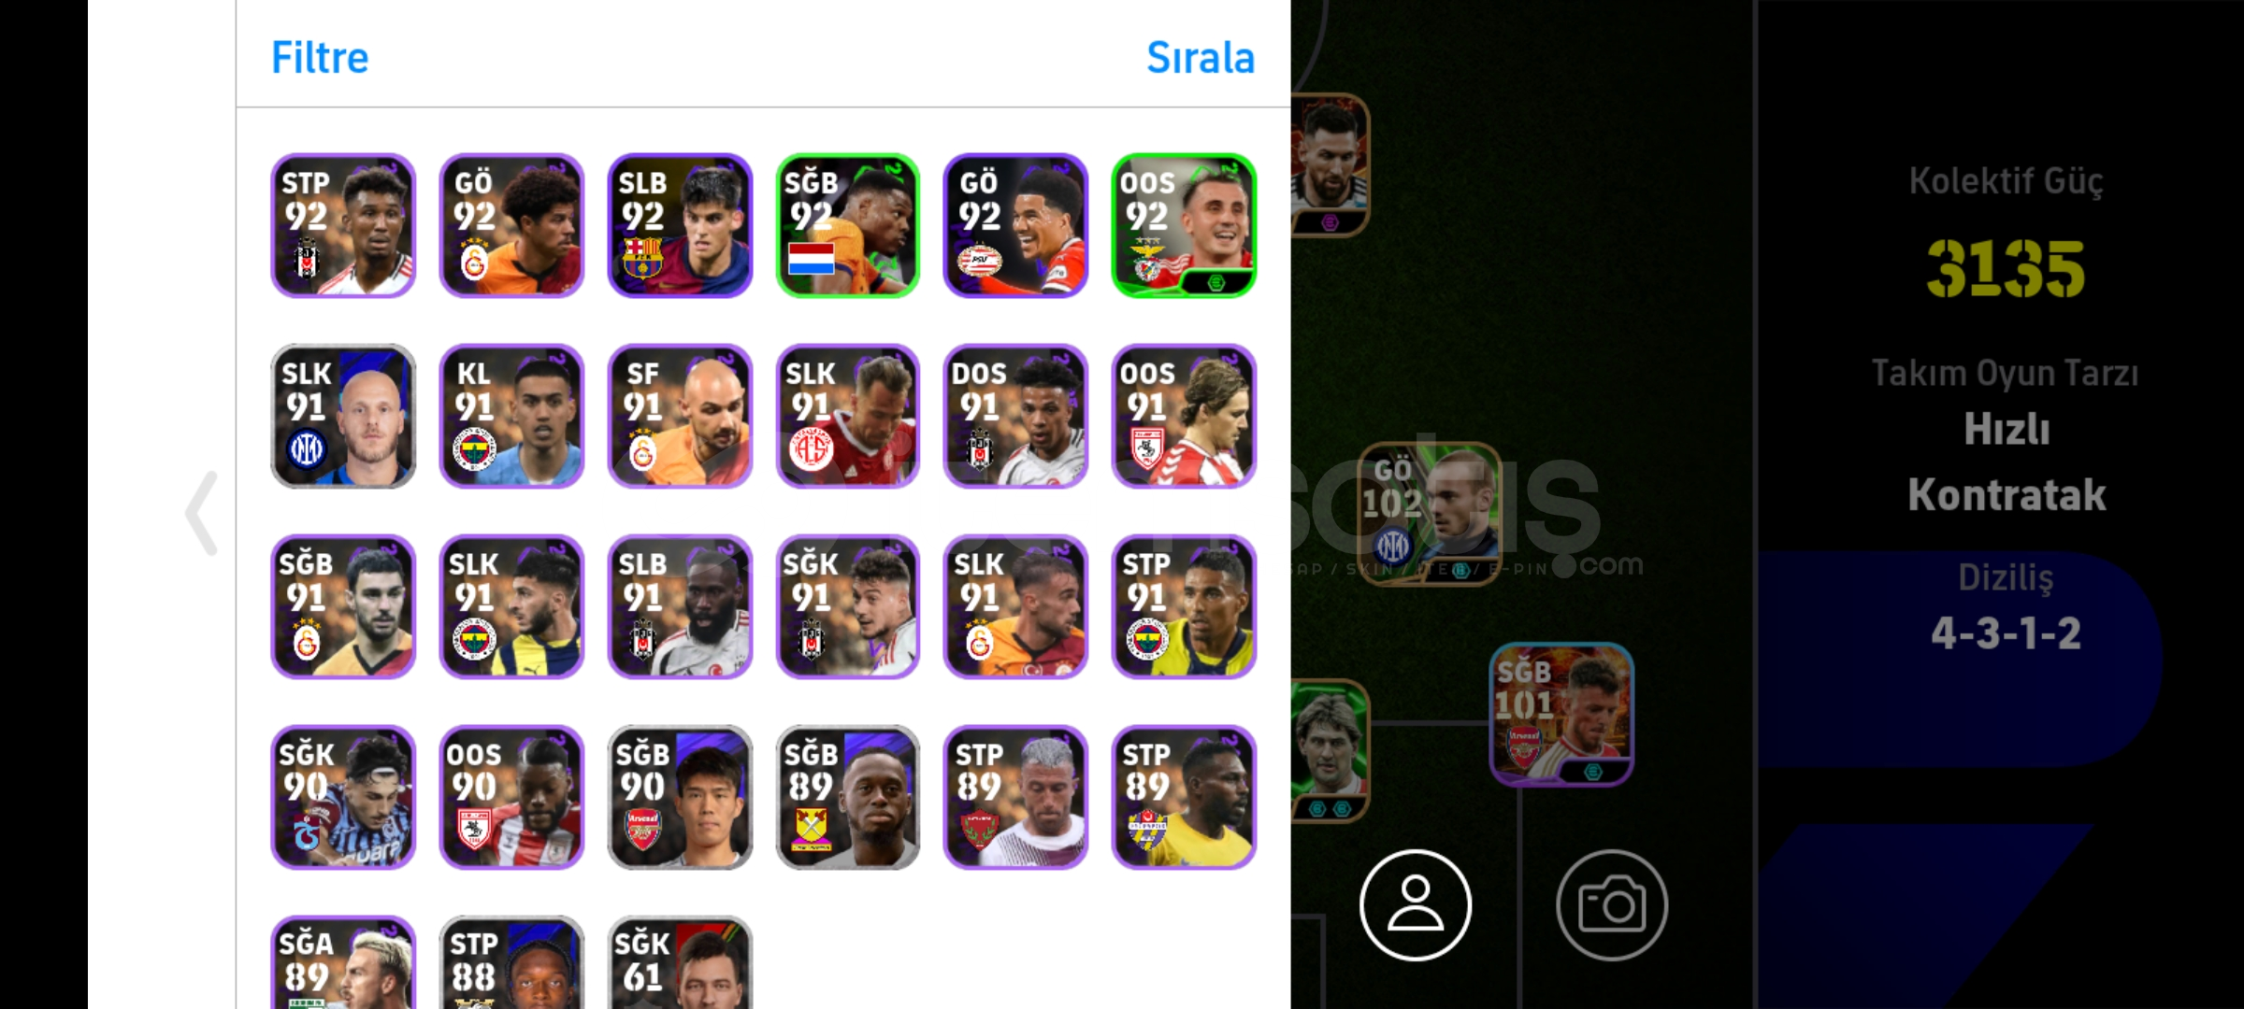
Task: Pick the OOS 92 Benfica player card
Action: click(1184, 225)
